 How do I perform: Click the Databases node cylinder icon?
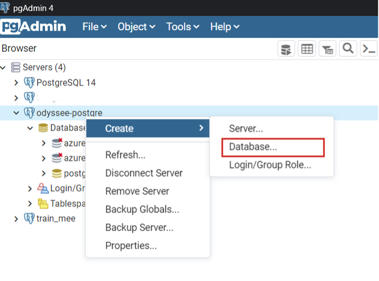pos(43,128)
